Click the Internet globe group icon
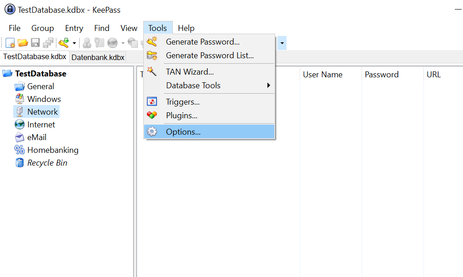The width and height of the screenshot is (463, 277). pos(20,125)
